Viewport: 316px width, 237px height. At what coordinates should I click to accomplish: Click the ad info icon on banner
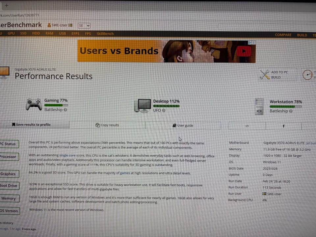click(250, 43)
